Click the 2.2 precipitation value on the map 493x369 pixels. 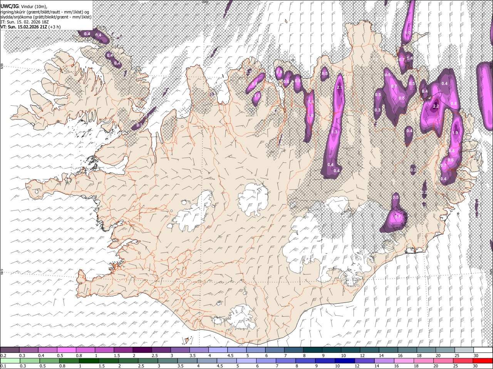pos(436,106)
